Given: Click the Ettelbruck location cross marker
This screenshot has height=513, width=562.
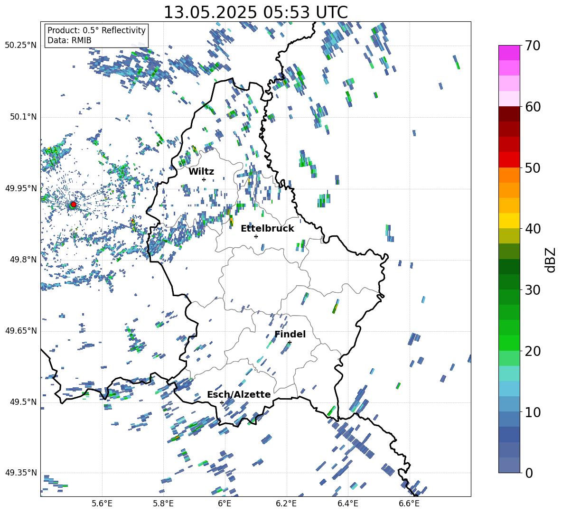Looking at the screenshot, I should pyautogui.click(x=256, y=236).
